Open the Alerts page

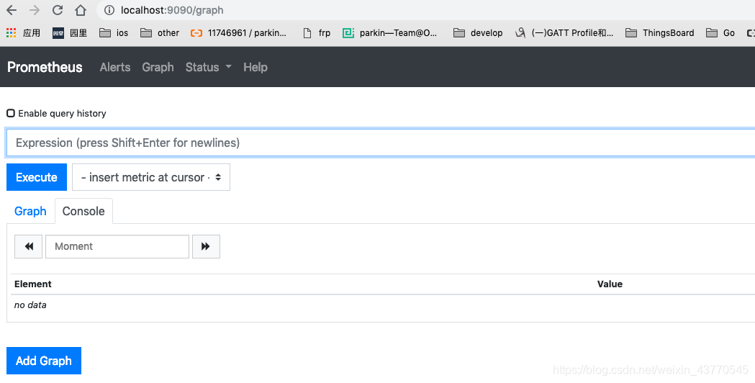(115, 67)
